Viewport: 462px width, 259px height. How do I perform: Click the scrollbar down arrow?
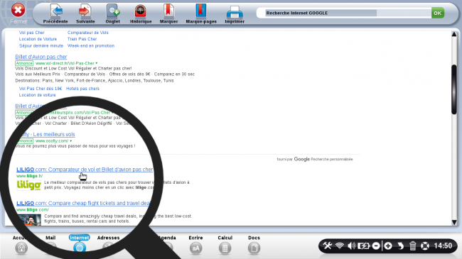[x=454, y=223]
